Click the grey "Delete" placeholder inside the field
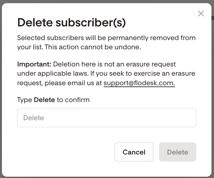Image resolution: width=214 pixels, height=178 pixels. (34, 118)
